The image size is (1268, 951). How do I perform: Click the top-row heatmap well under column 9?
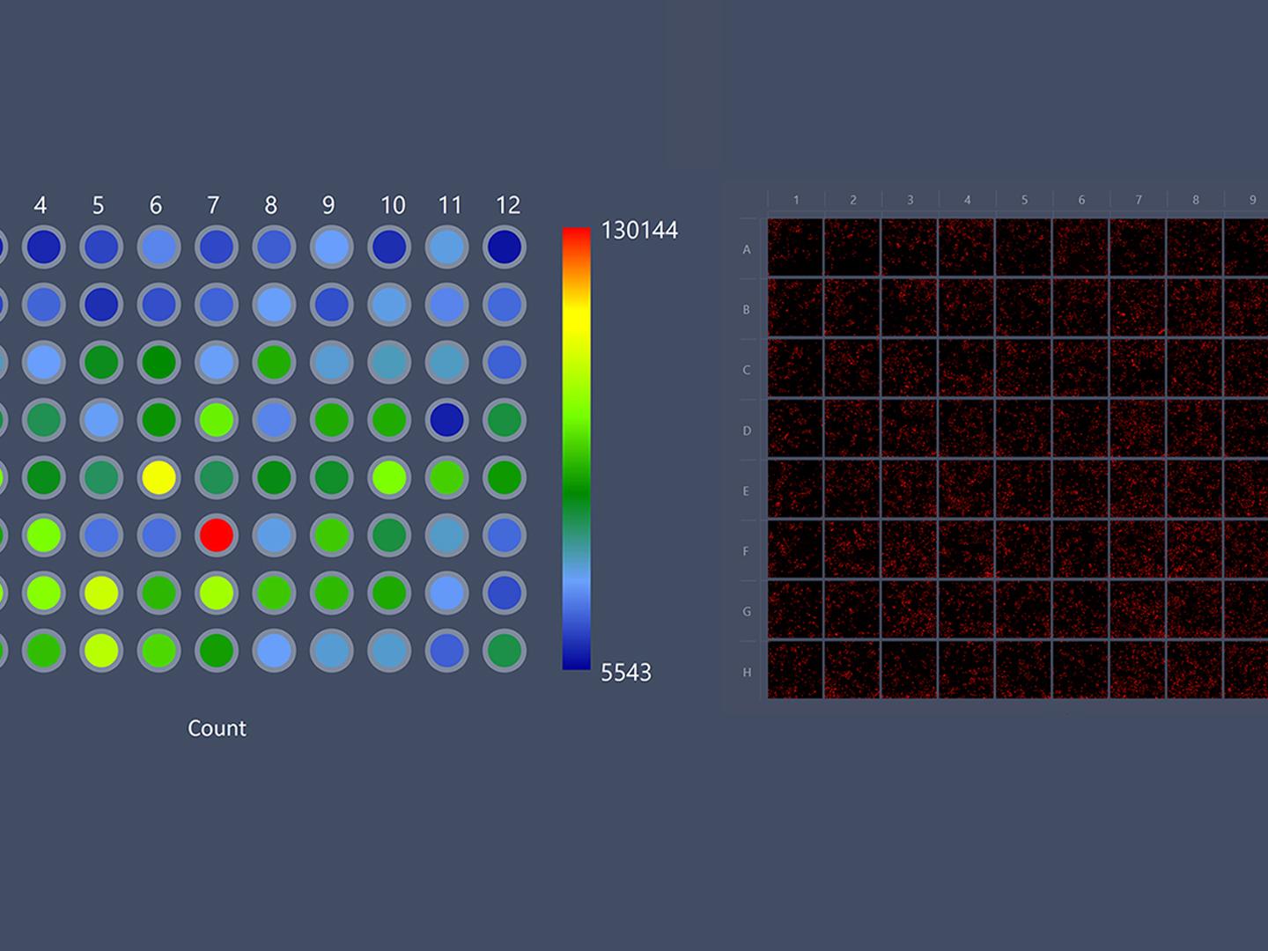tap(332, 247)
